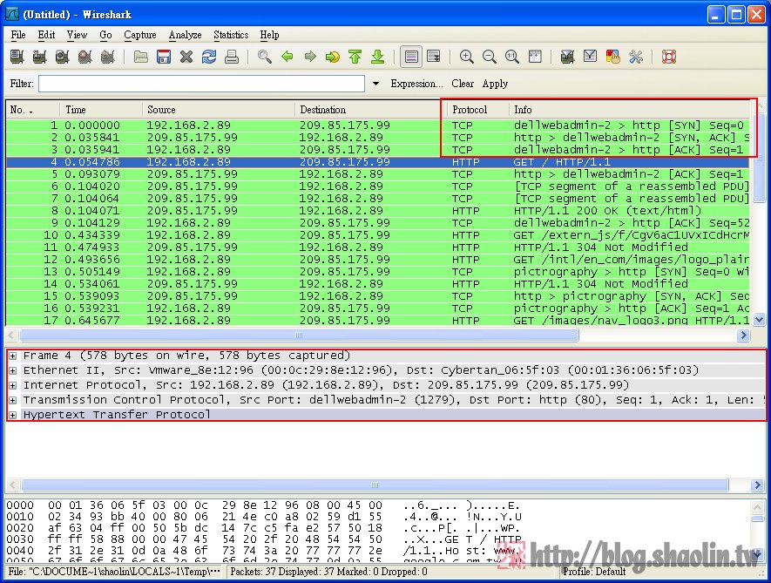Go forward in packet history arrow
The image size is (771, 583).
310,57
